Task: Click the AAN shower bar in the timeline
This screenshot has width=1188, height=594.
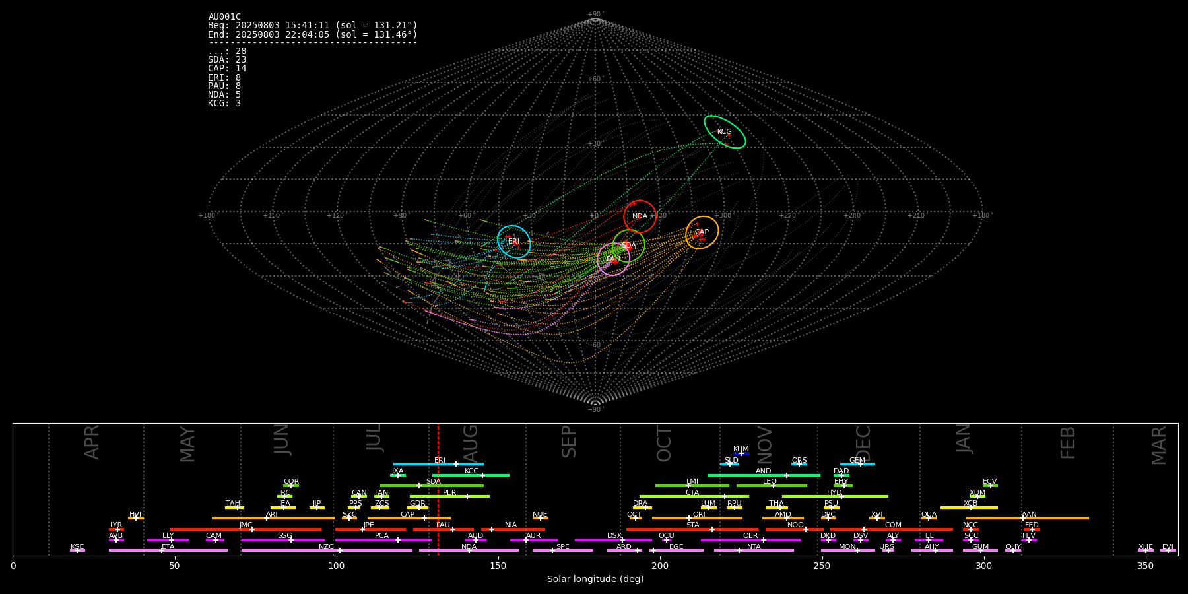Action: tap(1028, 518)
